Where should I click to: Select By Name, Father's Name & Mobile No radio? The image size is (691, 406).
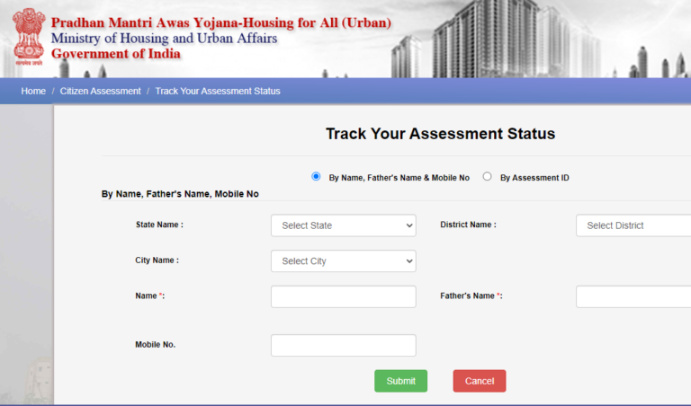(316, 176)
